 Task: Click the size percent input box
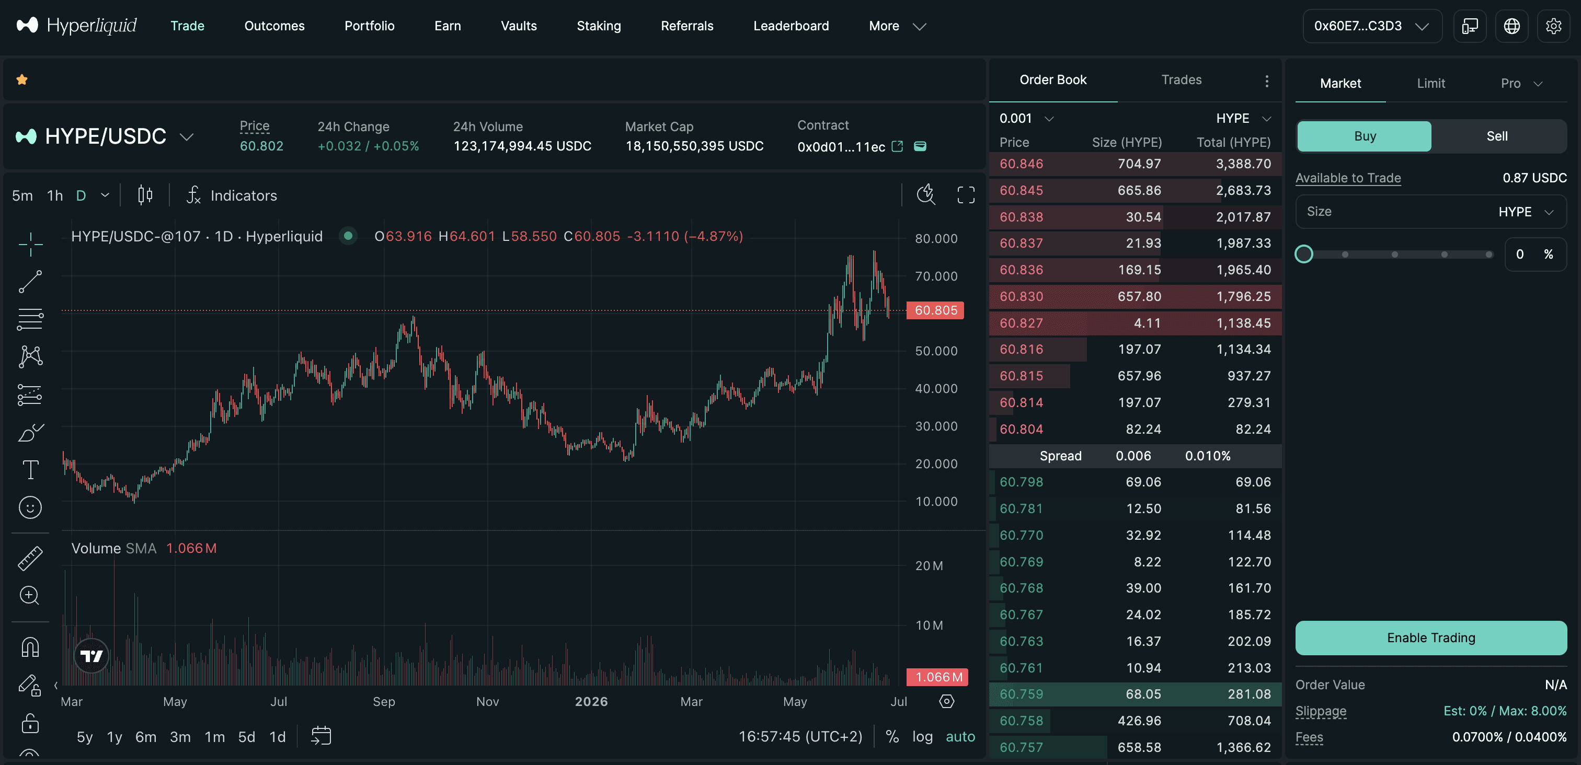[1535, 254]
